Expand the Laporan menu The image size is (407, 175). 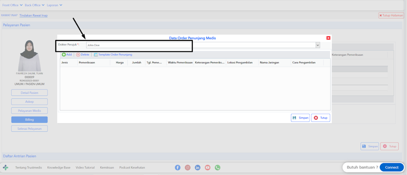(55, 5)
